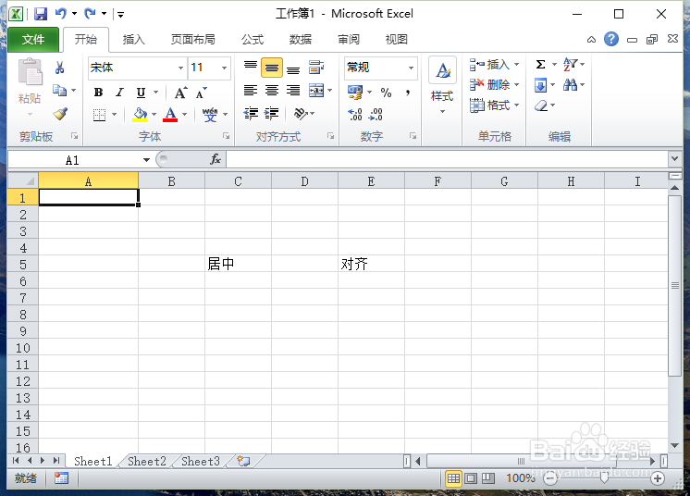Select cell C5 containing 居中
This screenshot has width=690, height=496.
238,264
